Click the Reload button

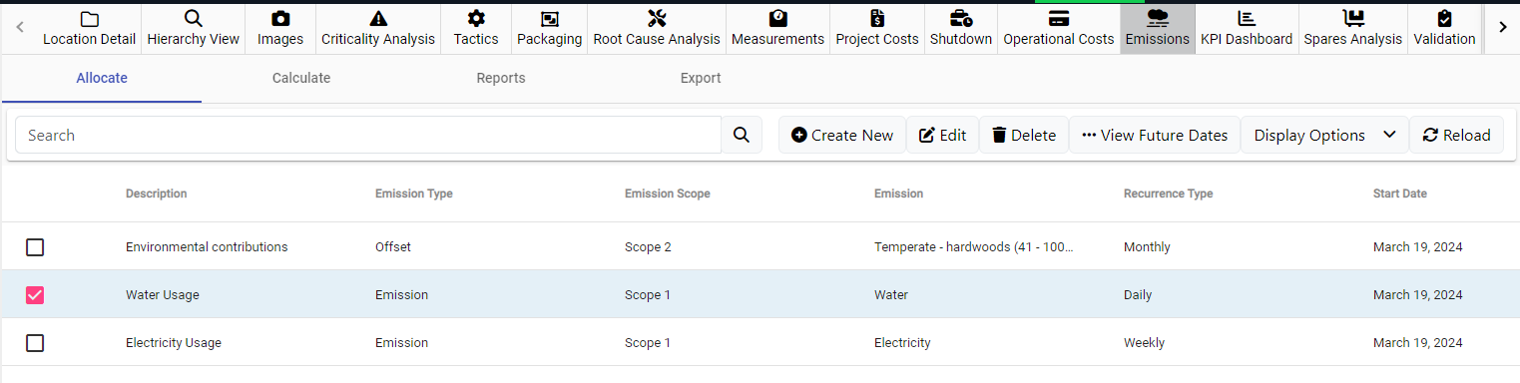pos(1457,135)
